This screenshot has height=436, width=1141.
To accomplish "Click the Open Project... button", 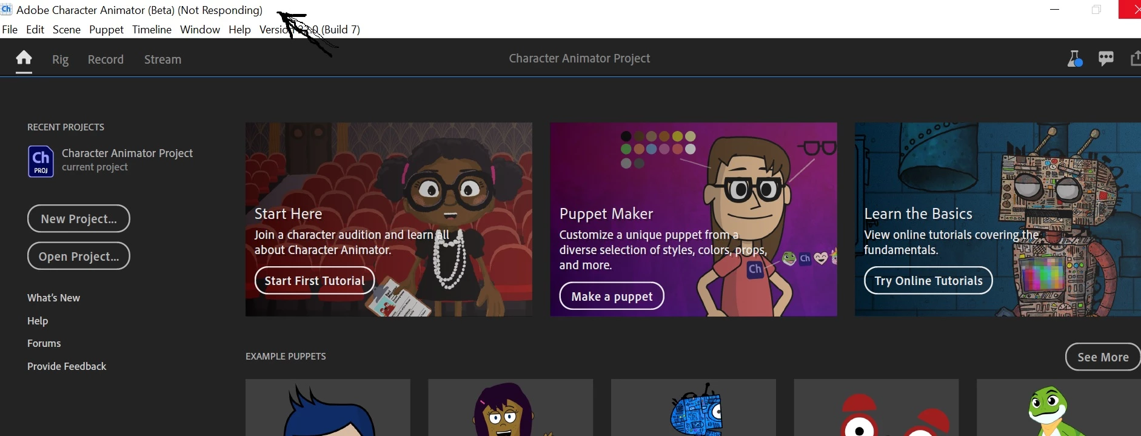I will tap(79, 256).
